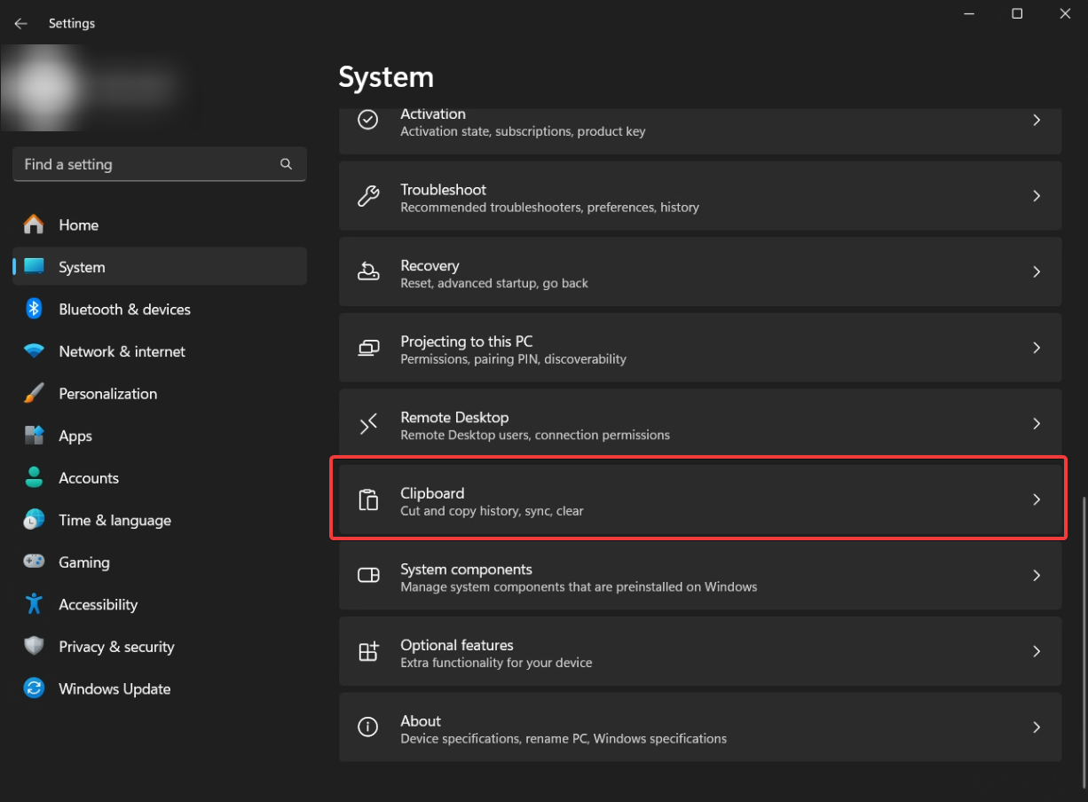Click 'Cut and copy history, sync, clear' description
The width and height of the screenshot is (1088, 802).
[x=492, y=511]
